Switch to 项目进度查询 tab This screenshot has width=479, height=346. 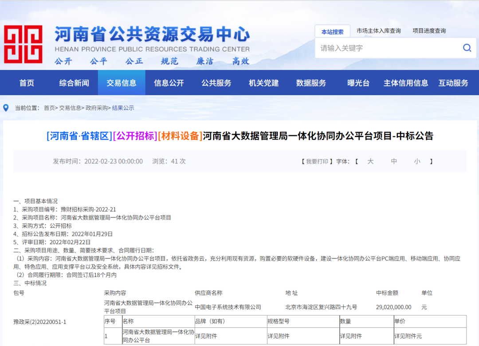pyautogui.click(x=429, y=31)
